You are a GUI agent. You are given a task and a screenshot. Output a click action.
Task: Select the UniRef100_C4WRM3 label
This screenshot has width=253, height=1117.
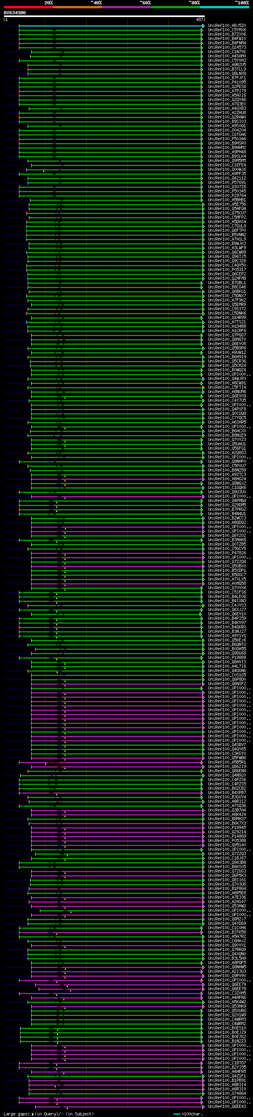tap(227, 1019)
